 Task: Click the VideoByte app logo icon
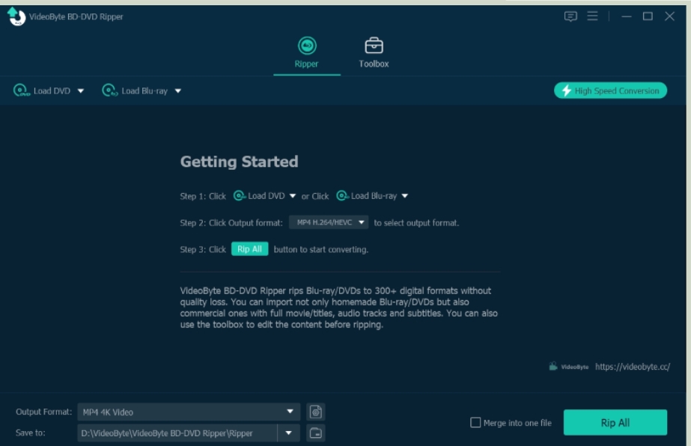point(16,16)
